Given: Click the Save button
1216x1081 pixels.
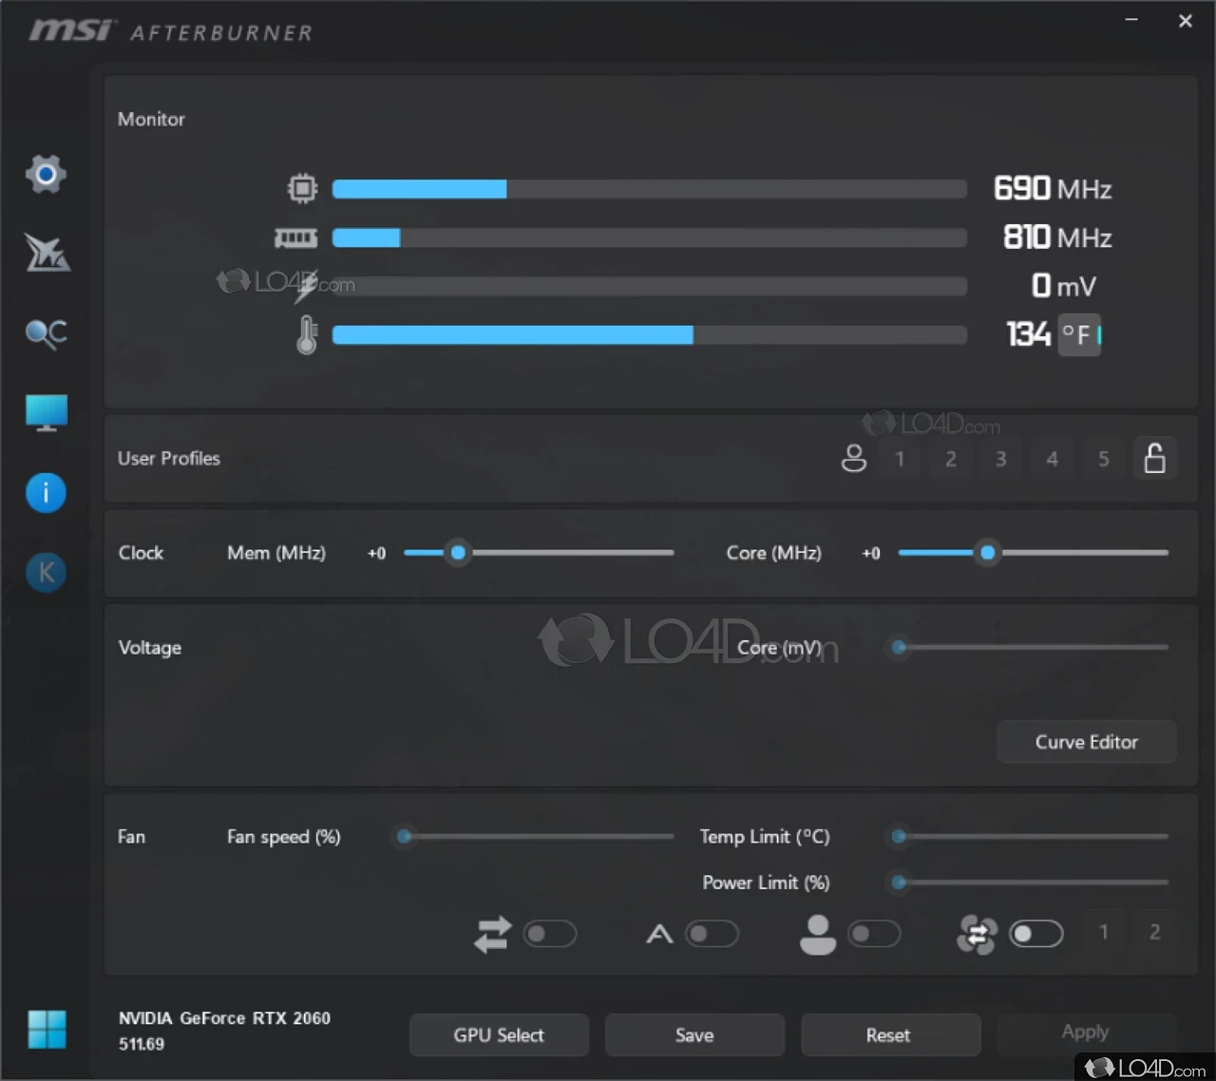Looking at the screenshot, I should pos(694,1035).
